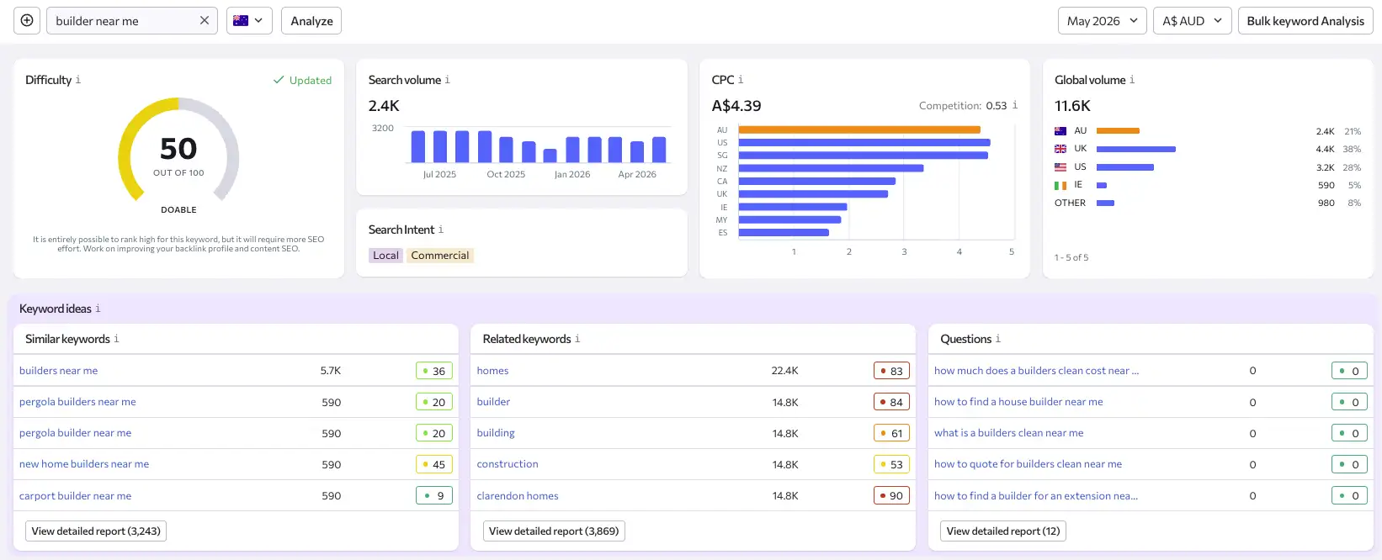The width and height of the screenshot is (1382, 560).
Task: Click the add keyword plus icon
Action: [27, 20]
